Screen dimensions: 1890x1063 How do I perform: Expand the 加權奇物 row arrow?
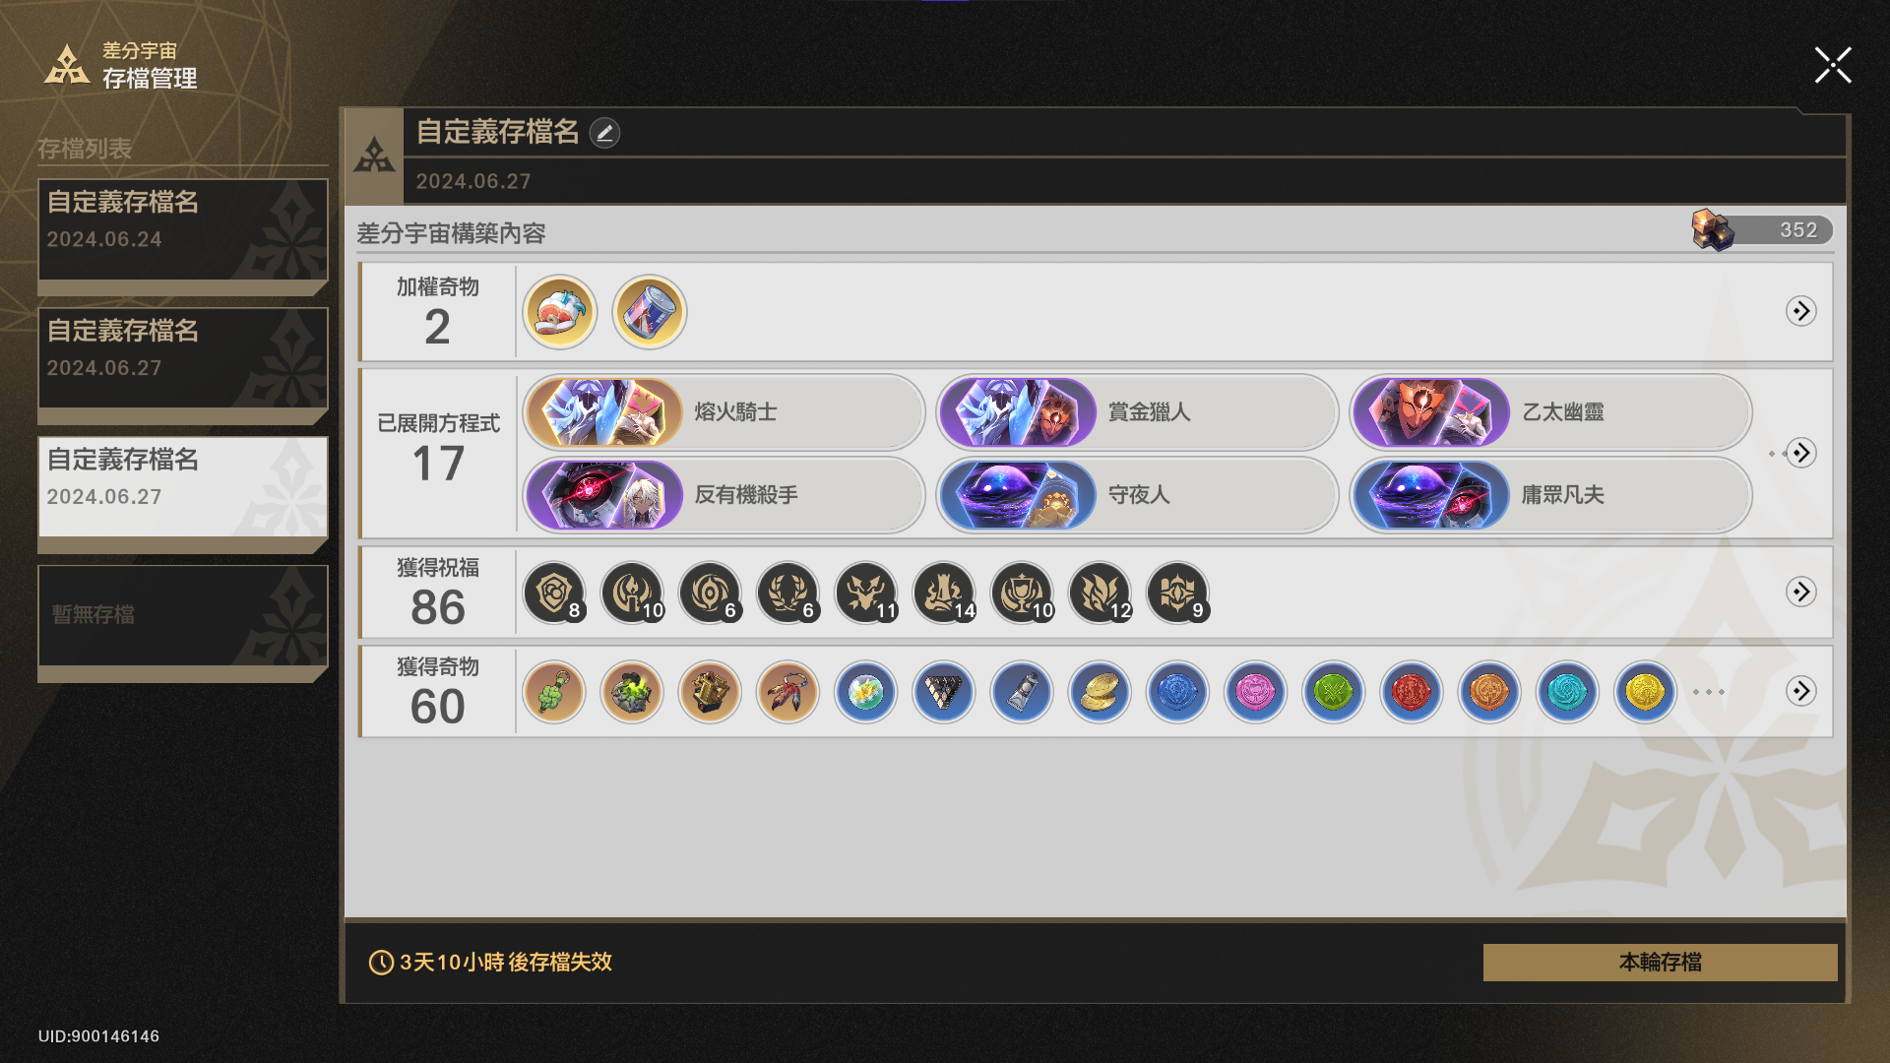pyautogui.click(x=1800, y=311)
